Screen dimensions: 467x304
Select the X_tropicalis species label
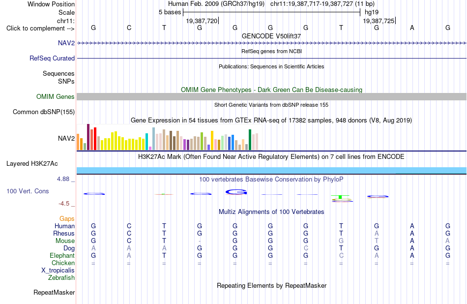pyautogui.click(x=58, y=271)
